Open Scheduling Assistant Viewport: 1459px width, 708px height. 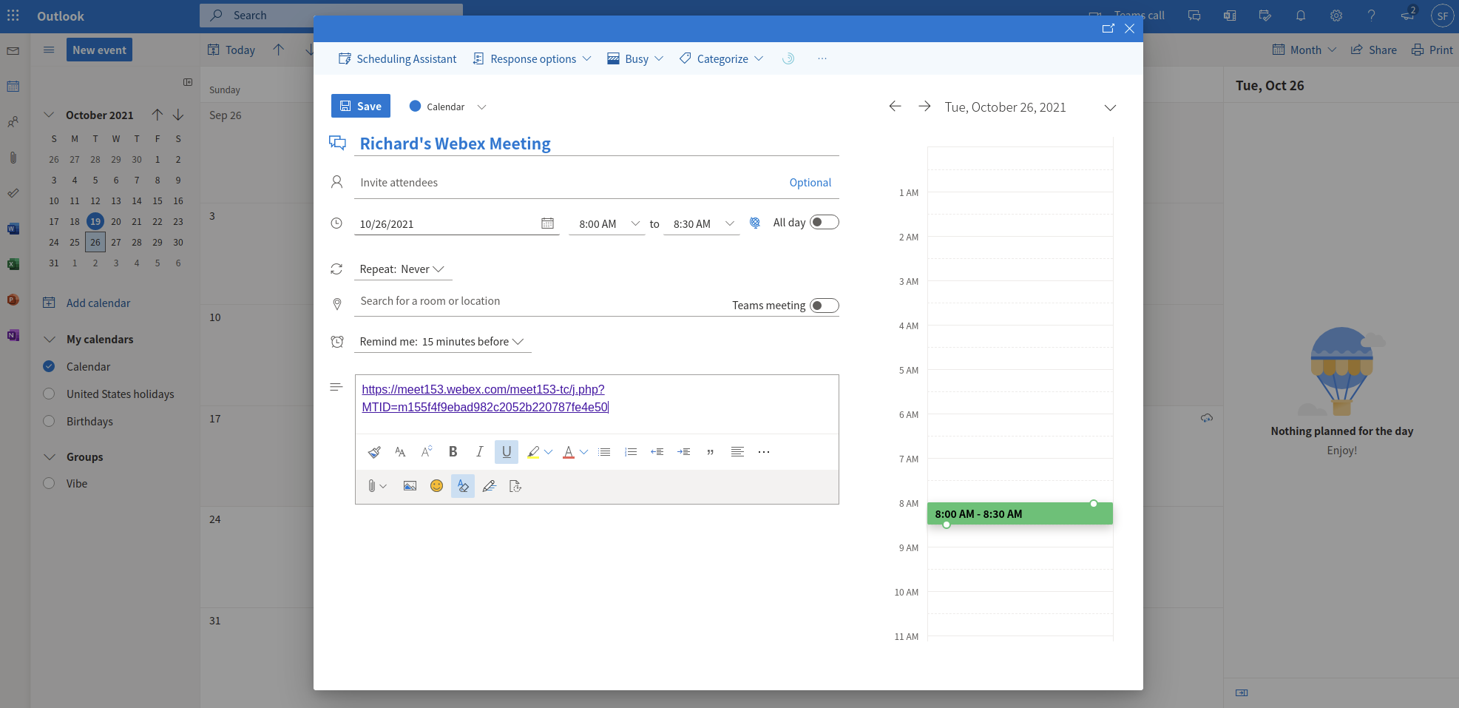click(398, 59)
